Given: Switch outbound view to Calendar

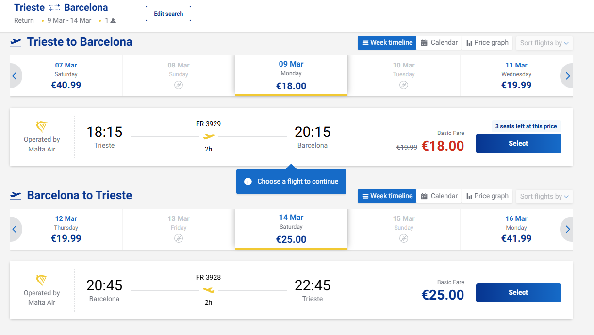Looking at the screenshot, I should [x=439, y=43].
